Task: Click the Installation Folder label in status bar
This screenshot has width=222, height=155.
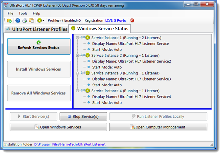Action: (18, 144)
